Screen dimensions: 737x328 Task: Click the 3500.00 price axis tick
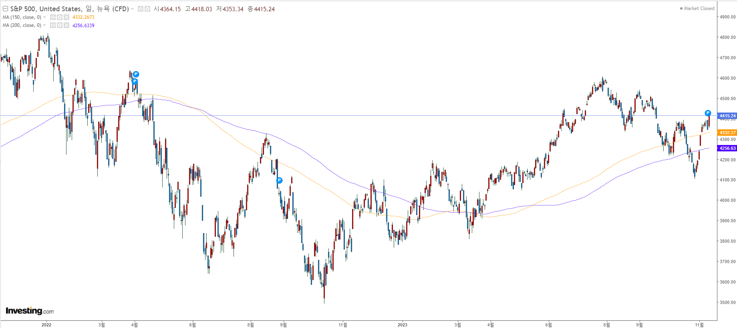pos(727,302)
